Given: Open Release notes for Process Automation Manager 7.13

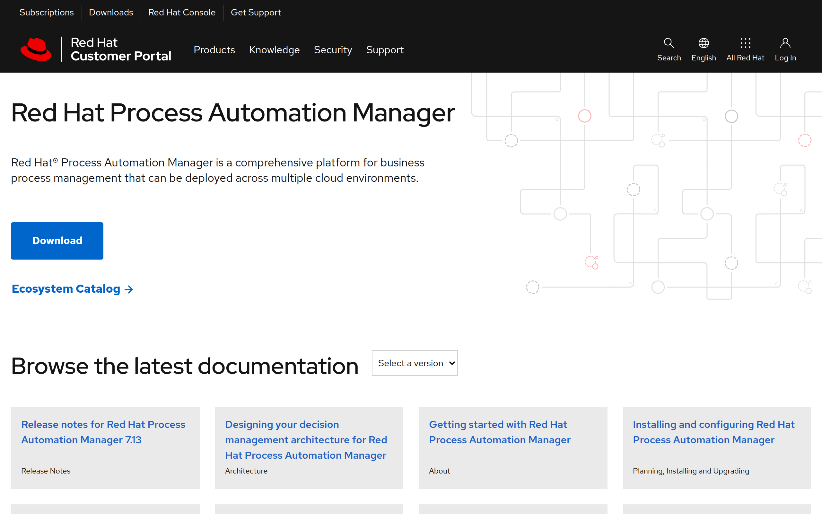Looking at the screenshot, I should coord(103,432).
